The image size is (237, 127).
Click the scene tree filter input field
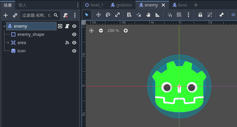37,15
